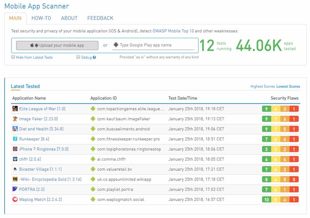
Task: Click Android icon beside com.fitnesskeeper.runkeeper.pro
Action: [93, 139]
